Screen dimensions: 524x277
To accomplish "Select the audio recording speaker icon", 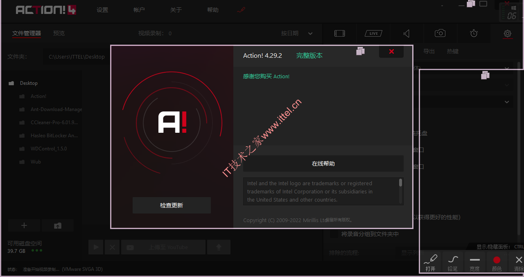I will click(x=406, y=34).
